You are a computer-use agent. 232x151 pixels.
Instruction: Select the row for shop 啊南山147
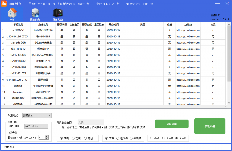click(43, 49)
